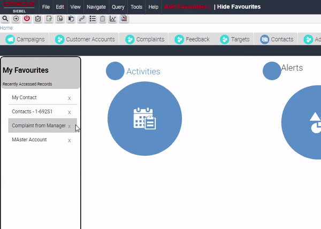
Task: Click the small circle beside Alerts
Action: (x=272, y=71)
